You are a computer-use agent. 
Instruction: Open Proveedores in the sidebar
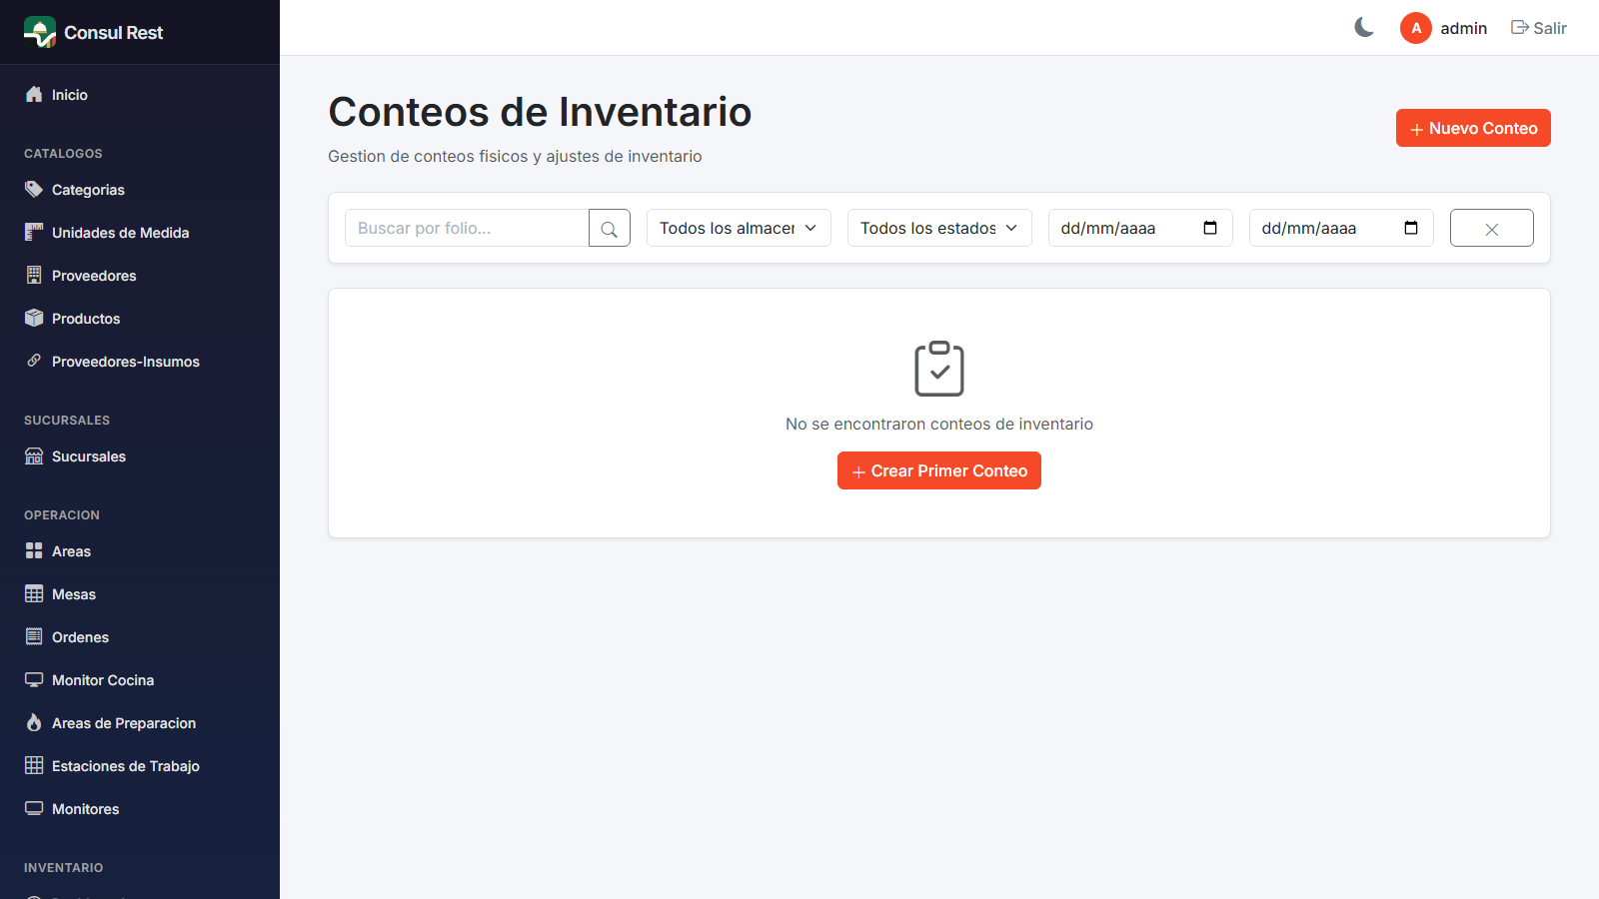pos(140,276)
